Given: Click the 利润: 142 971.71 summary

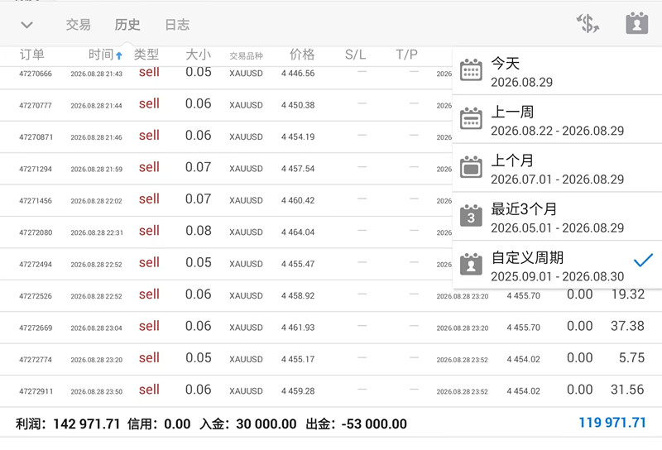Looking at the screenshot, I should pyautogui.click(x=68, y=424).
